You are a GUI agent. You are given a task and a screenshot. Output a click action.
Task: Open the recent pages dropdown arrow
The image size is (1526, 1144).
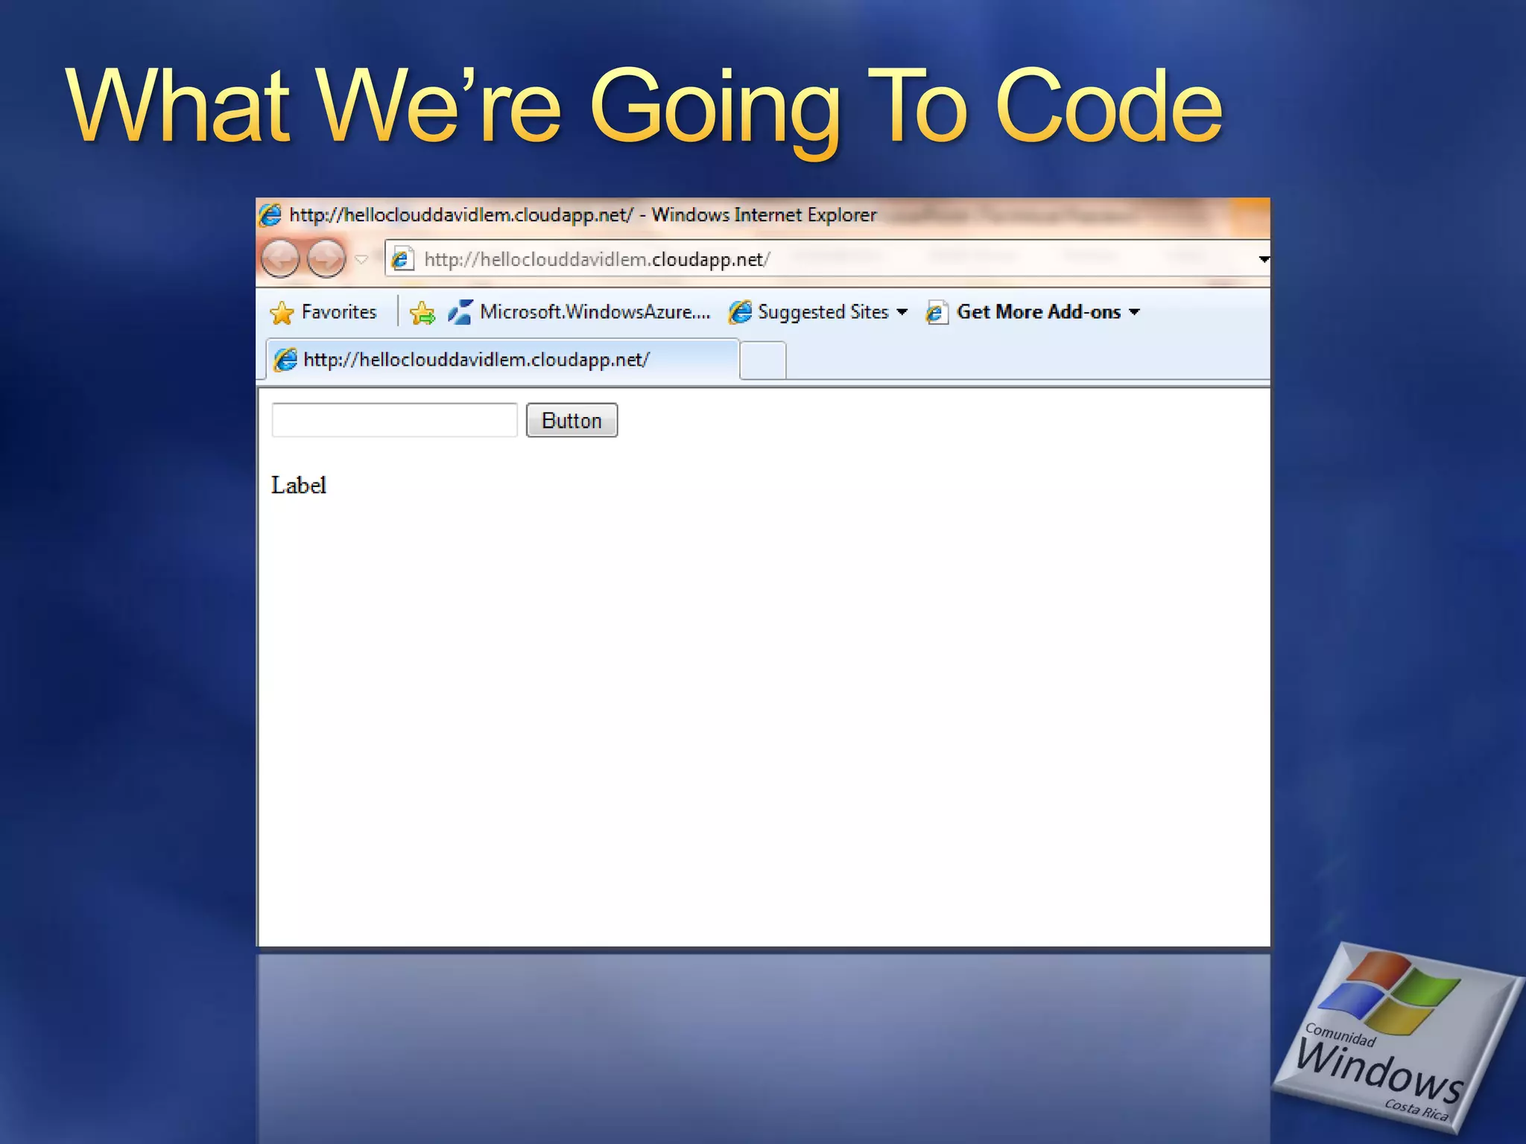(361, 259)
